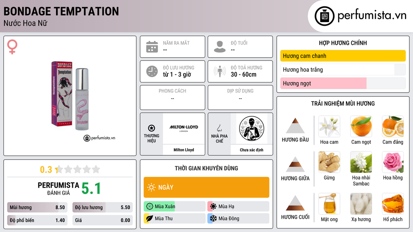
Task: Select the Hoa nhài Sambac image
Action: click(361, 162)
